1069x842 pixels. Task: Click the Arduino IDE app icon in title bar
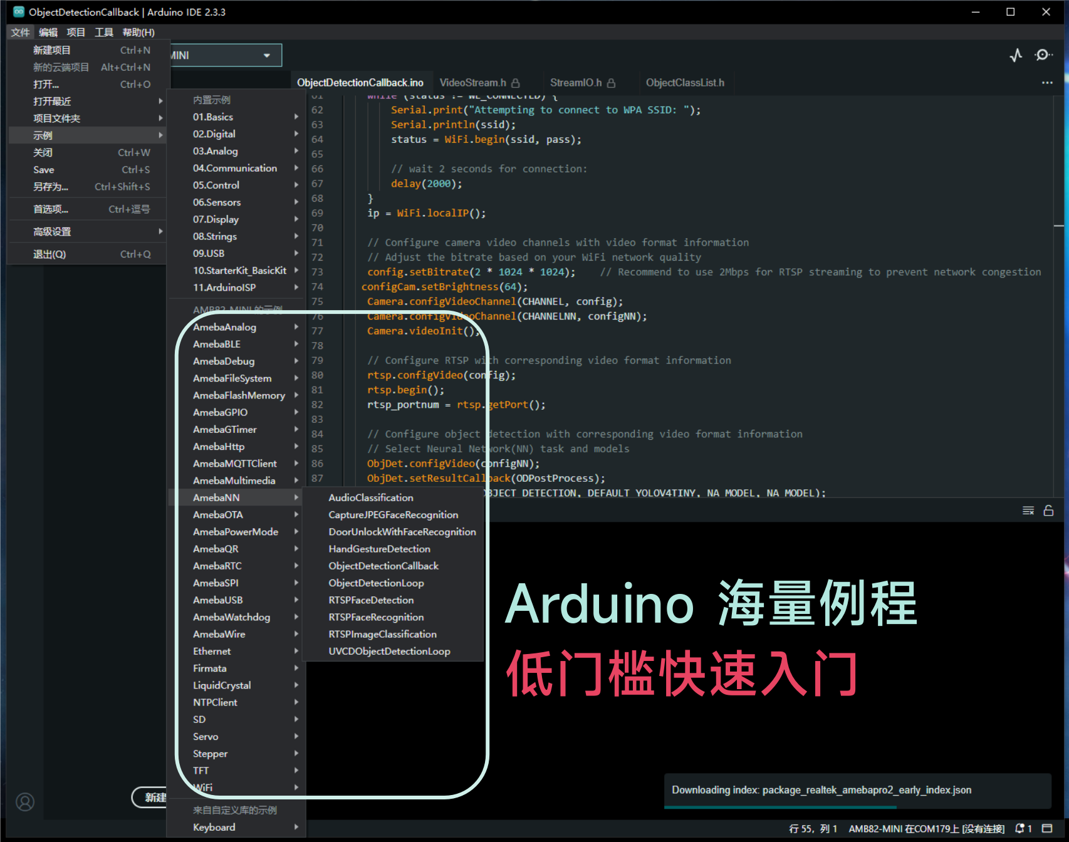(x=18, y=12)
